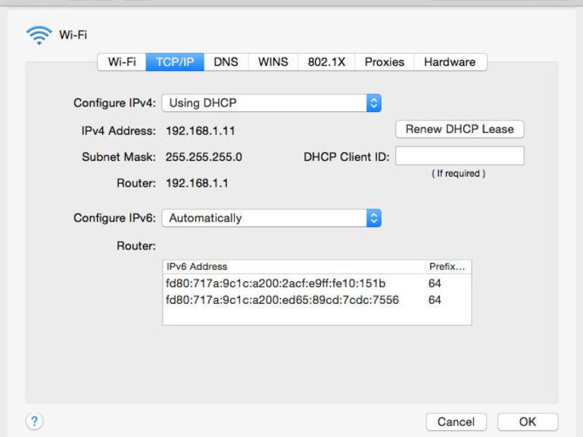Viewport: 583px width, 437px height.
Task: Switch to the DNS tab
Action: point(226,62)
